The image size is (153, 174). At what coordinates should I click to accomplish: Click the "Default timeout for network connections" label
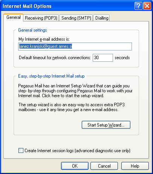tap(55, 58)
